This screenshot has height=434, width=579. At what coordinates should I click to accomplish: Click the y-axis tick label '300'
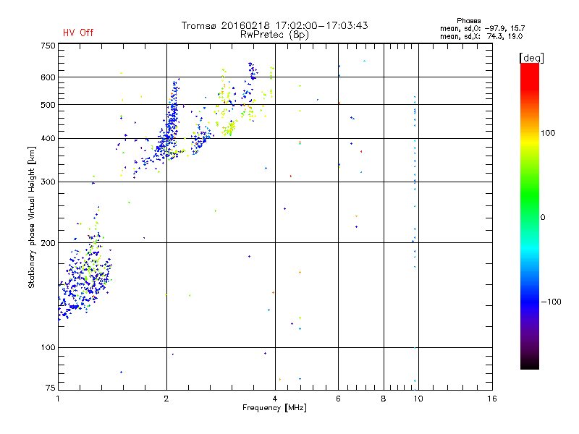point(48,182)
